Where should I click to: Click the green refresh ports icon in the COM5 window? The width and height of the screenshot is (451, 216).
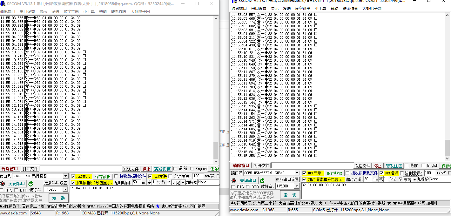pyautogui.click(x=262, y=180)
